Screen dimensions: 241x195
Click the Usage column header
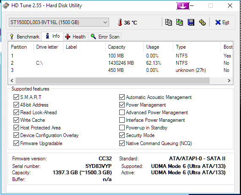click(158, 47)
